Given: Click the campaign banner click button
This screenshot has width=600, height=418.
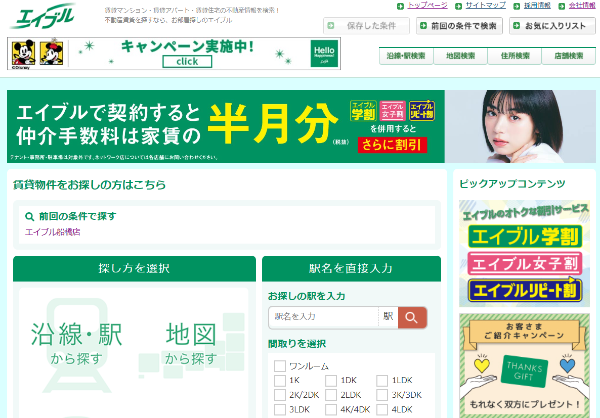Looking at the screenshot, I should tap(187, 62).
